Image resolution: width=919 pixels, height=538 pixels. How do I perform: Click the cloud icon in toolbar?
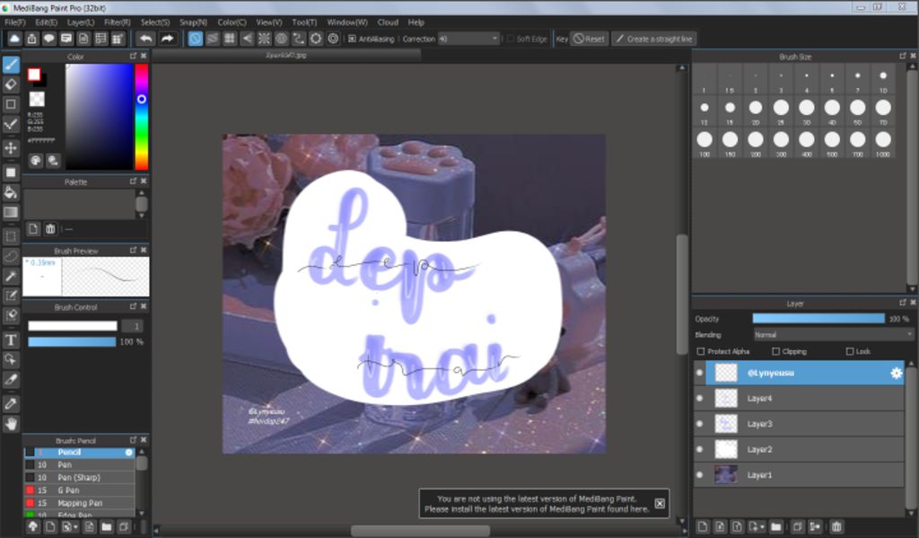pos(14,39)
